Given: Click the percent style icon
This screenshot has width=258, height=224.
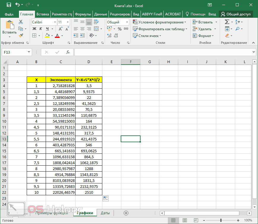Looking at the screenshot, I should pyautogui.click(x=120, y=29).
